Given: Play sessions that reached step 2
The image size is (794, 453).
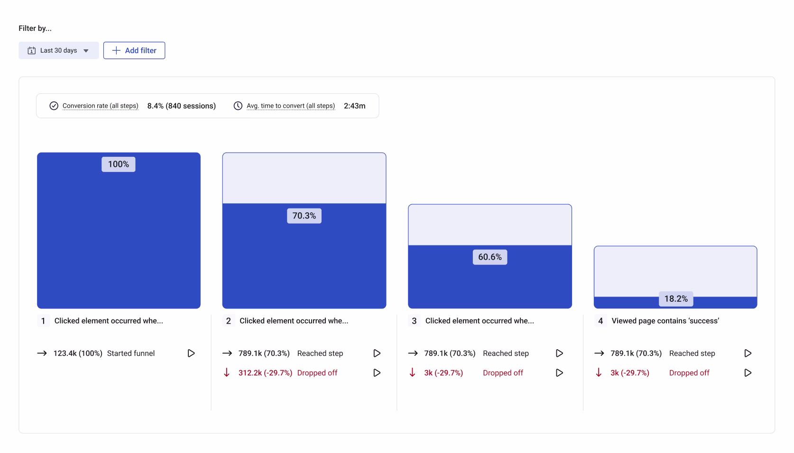Looking at the screenshot, I should click(x=377, y=353).
